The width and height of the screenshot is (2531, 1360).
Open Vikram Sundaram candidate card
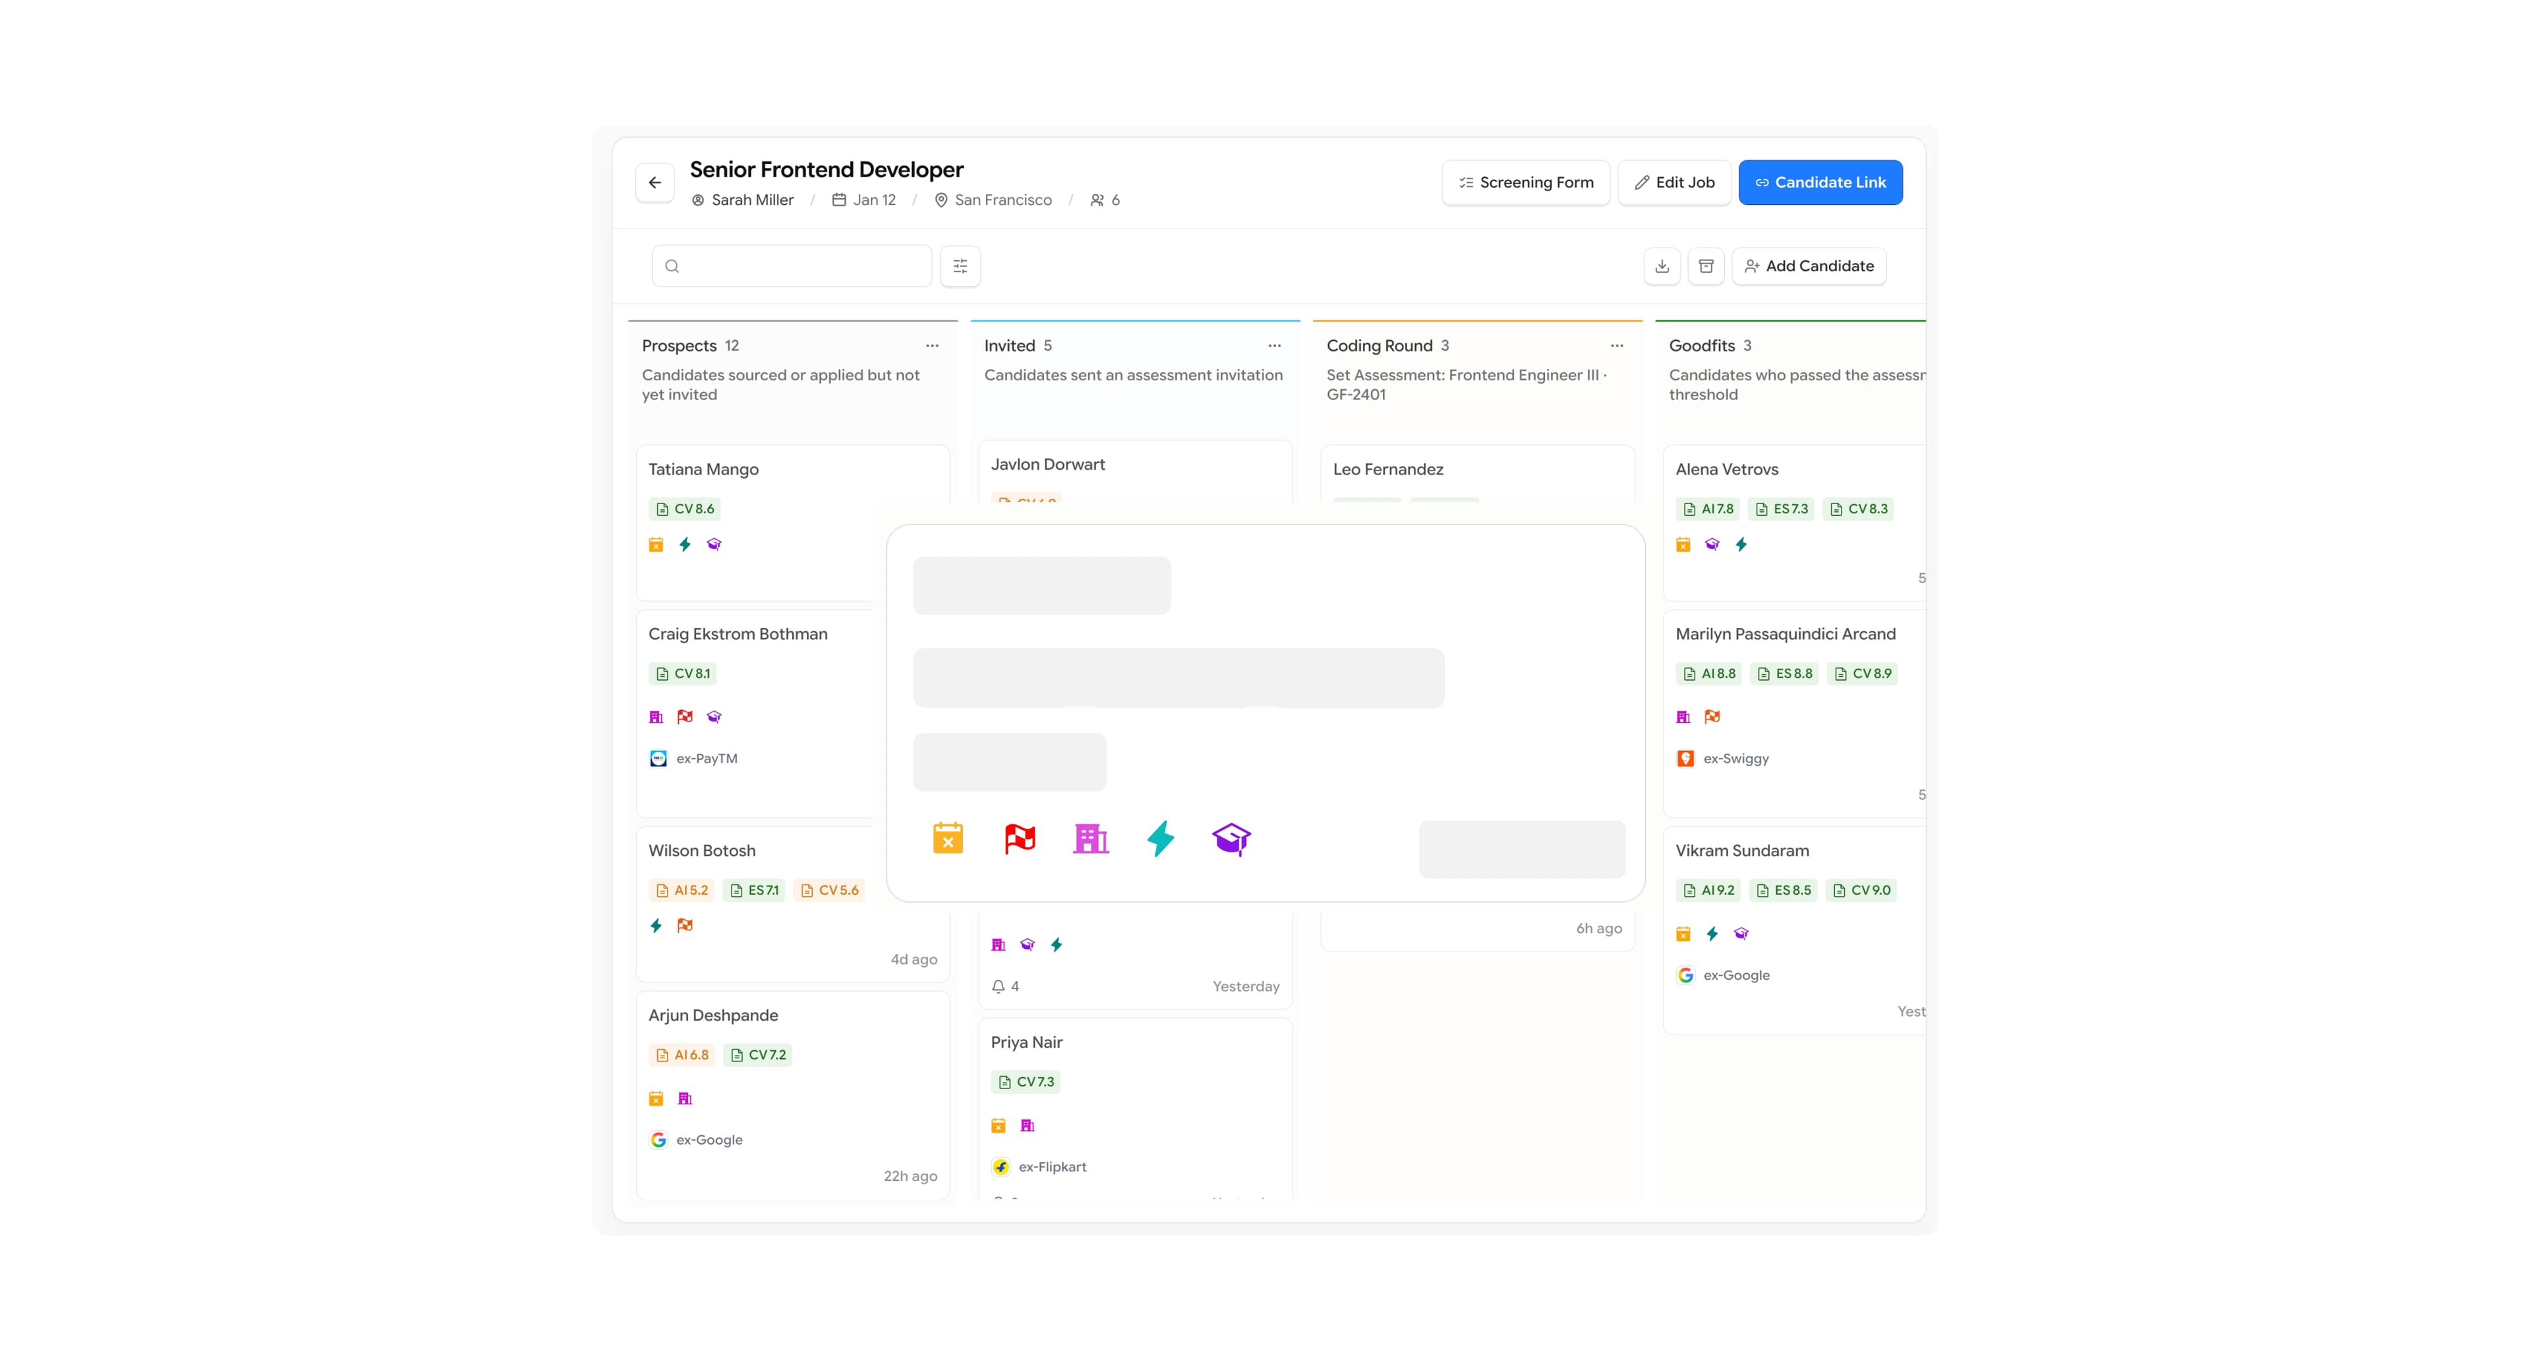point(1794,930)
